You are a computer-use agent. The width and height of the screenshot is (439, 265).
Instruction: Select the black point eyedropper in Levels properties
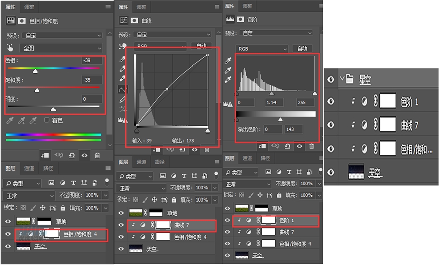tap(228, 60)
